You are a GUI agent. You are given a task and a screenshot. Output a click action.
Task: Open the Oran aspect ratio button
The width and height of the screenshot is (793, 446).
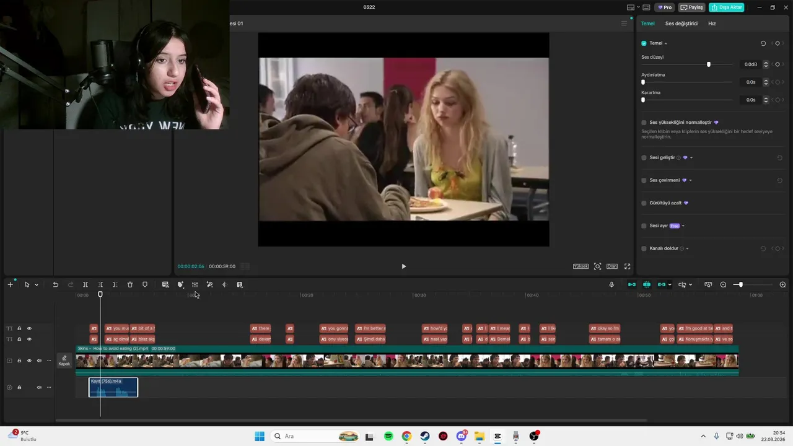pos(612,266)
